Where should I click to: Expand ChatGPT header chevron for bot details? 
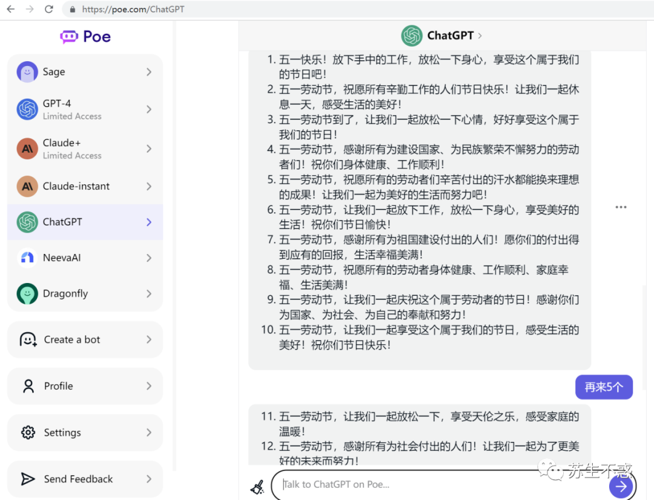[480, 36]
